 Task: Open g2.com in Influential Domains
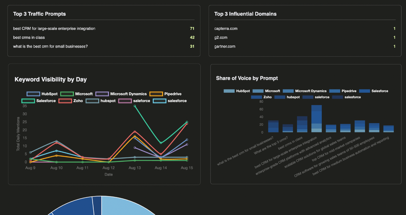pos(221,37)
